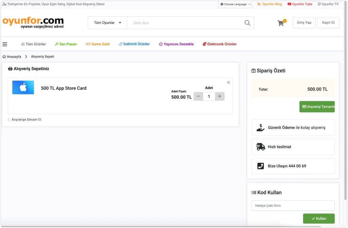The width and height of the screenshot is (348, 228).
Task: Click Alışverişe Devam Et link
Action: pos(24,119)
